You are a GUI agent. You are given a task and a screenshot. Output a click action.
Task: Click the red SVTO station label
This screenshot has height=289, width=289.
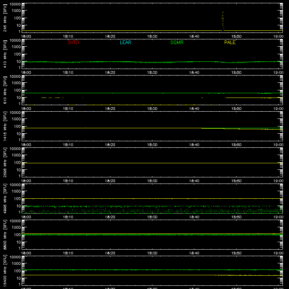coord(73,42)
